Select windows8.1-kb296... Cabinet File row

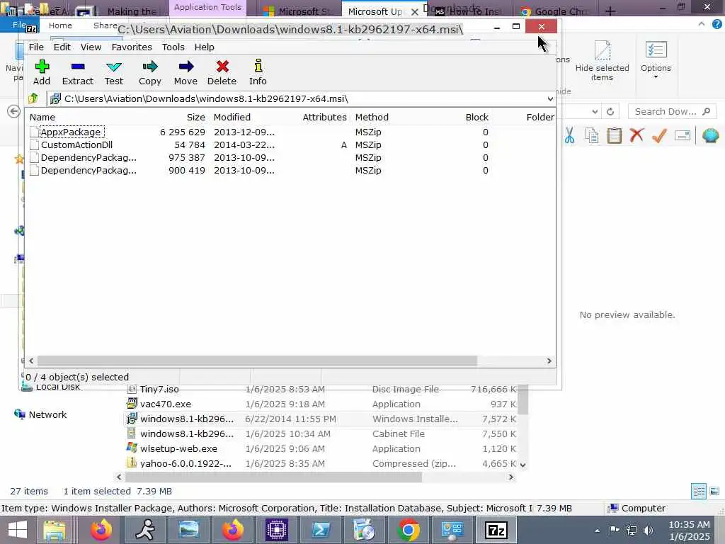pos(321,434)
